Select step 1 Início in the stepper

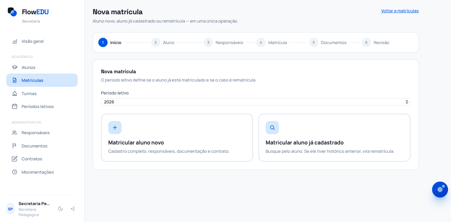tap(110, 42)
